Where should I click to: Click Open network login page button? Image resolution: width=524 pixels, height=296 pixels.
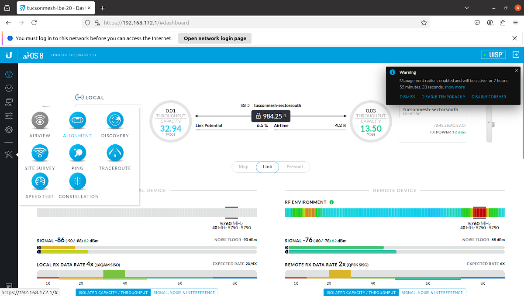pyautogui.click(x=215, y=38)
